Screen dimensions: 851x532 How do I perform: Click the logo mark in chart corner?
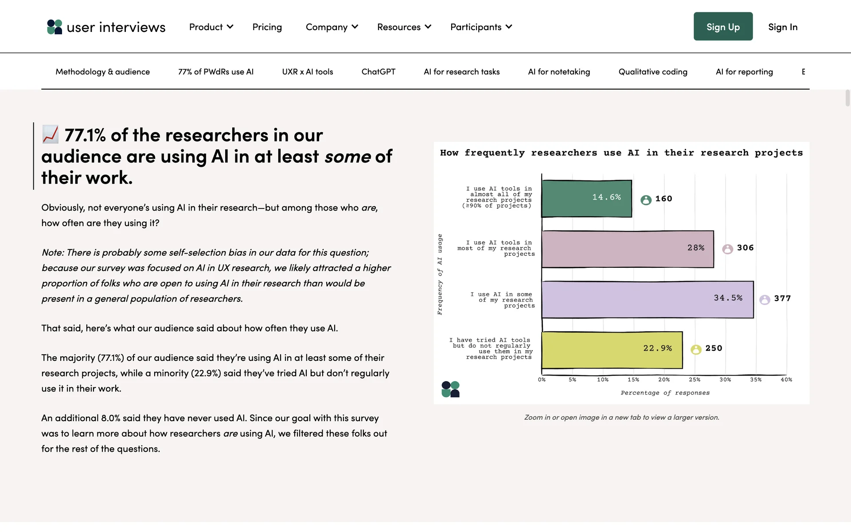click(x=450, y=389)
